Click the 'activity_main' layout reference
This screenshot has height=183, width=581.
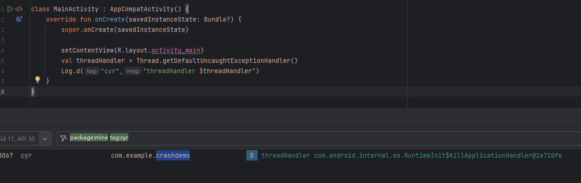point(176,50)
